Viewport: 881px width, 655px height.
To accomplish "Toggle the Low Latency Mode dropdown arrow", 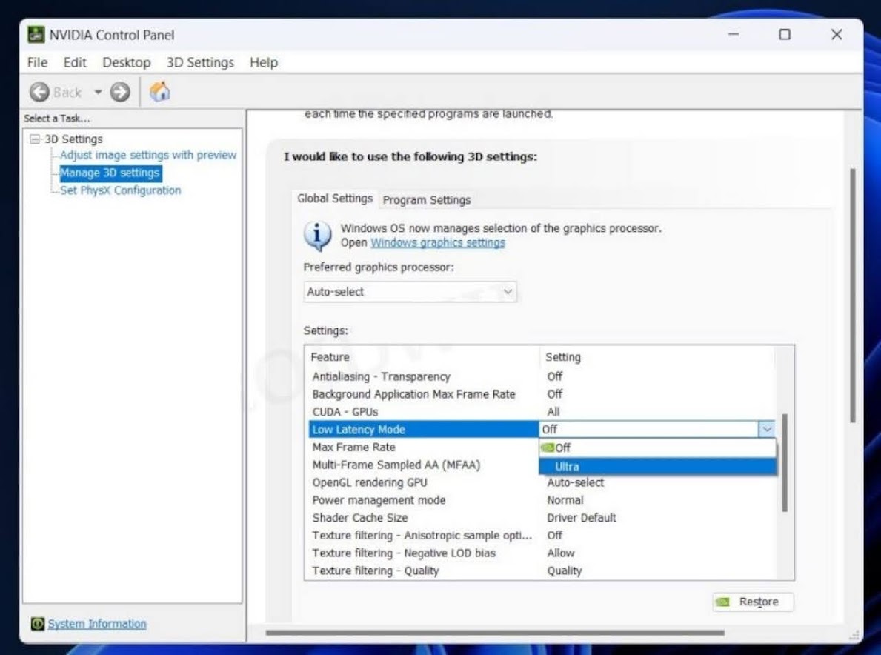I will [767, 430].
